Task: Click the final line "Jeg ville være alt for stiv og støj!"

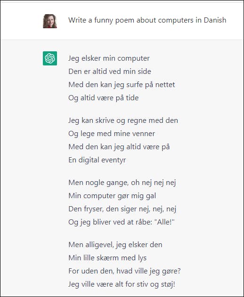Action: click(x=122, y=284)
